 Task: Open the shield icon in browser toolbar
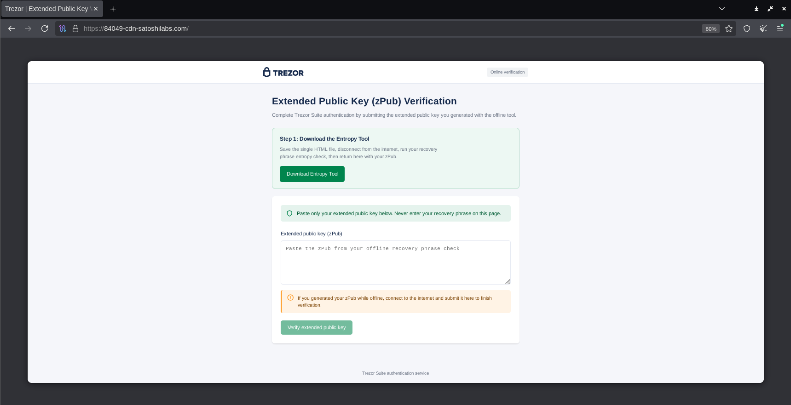coord(747,29)
